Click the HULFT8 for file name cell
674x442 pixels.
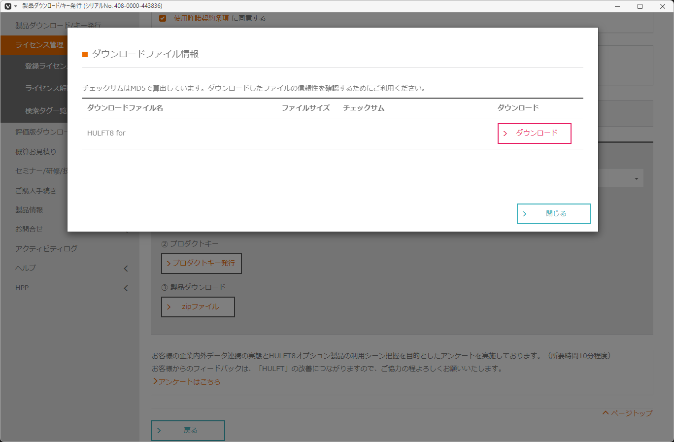[x=106, y=133]
